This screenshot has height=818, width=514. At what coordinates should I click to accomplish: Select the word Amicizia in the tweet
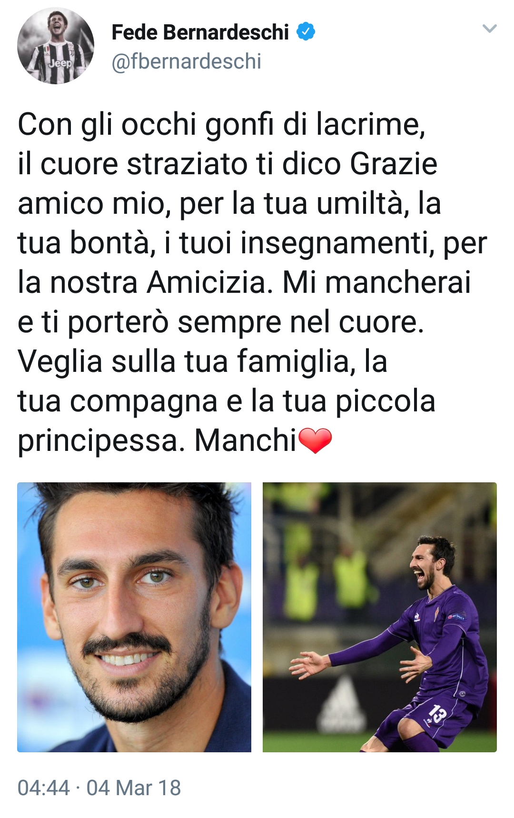[x=210, y=282]
